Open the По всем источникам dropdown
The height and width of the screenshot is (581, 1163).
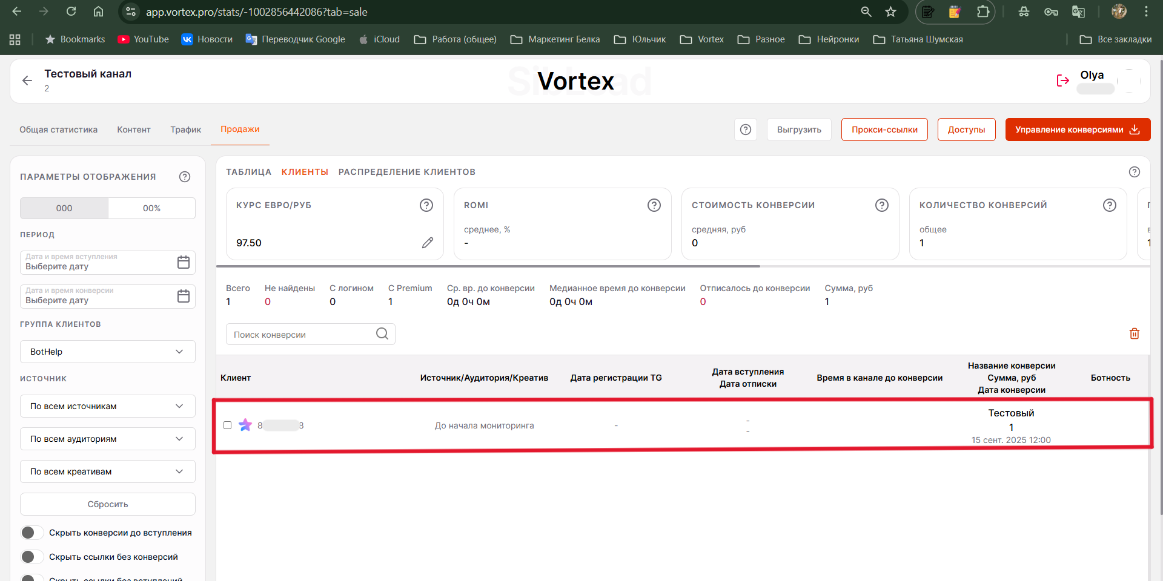pyautogui.click(x=108, y=406)
